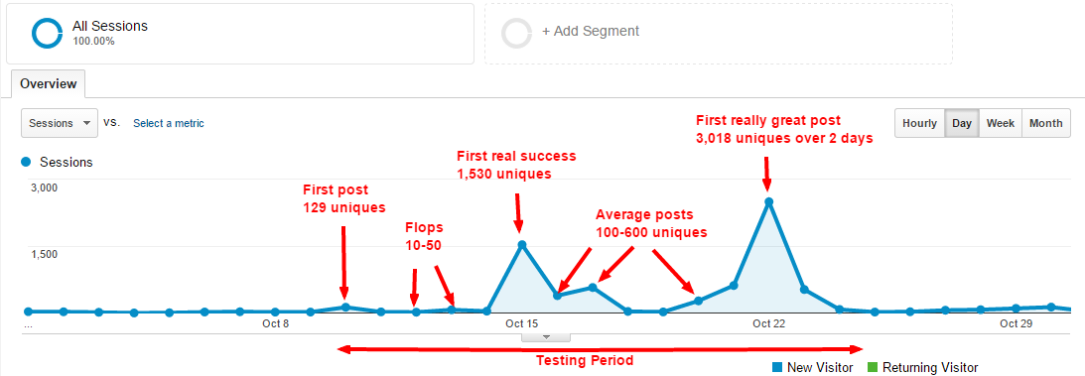Switch graph to Day view
The width and height of the screenshot is (1085, 376).
point(962,123)
